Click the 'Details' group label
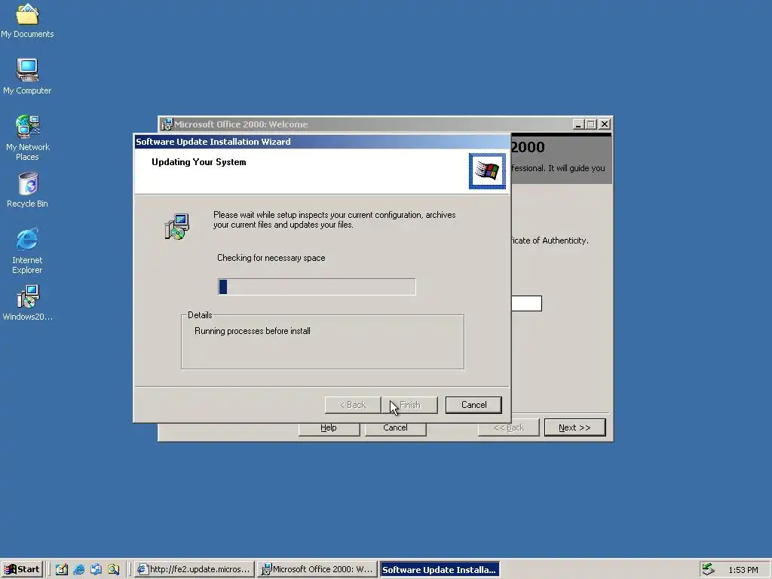 coord(200,315)
